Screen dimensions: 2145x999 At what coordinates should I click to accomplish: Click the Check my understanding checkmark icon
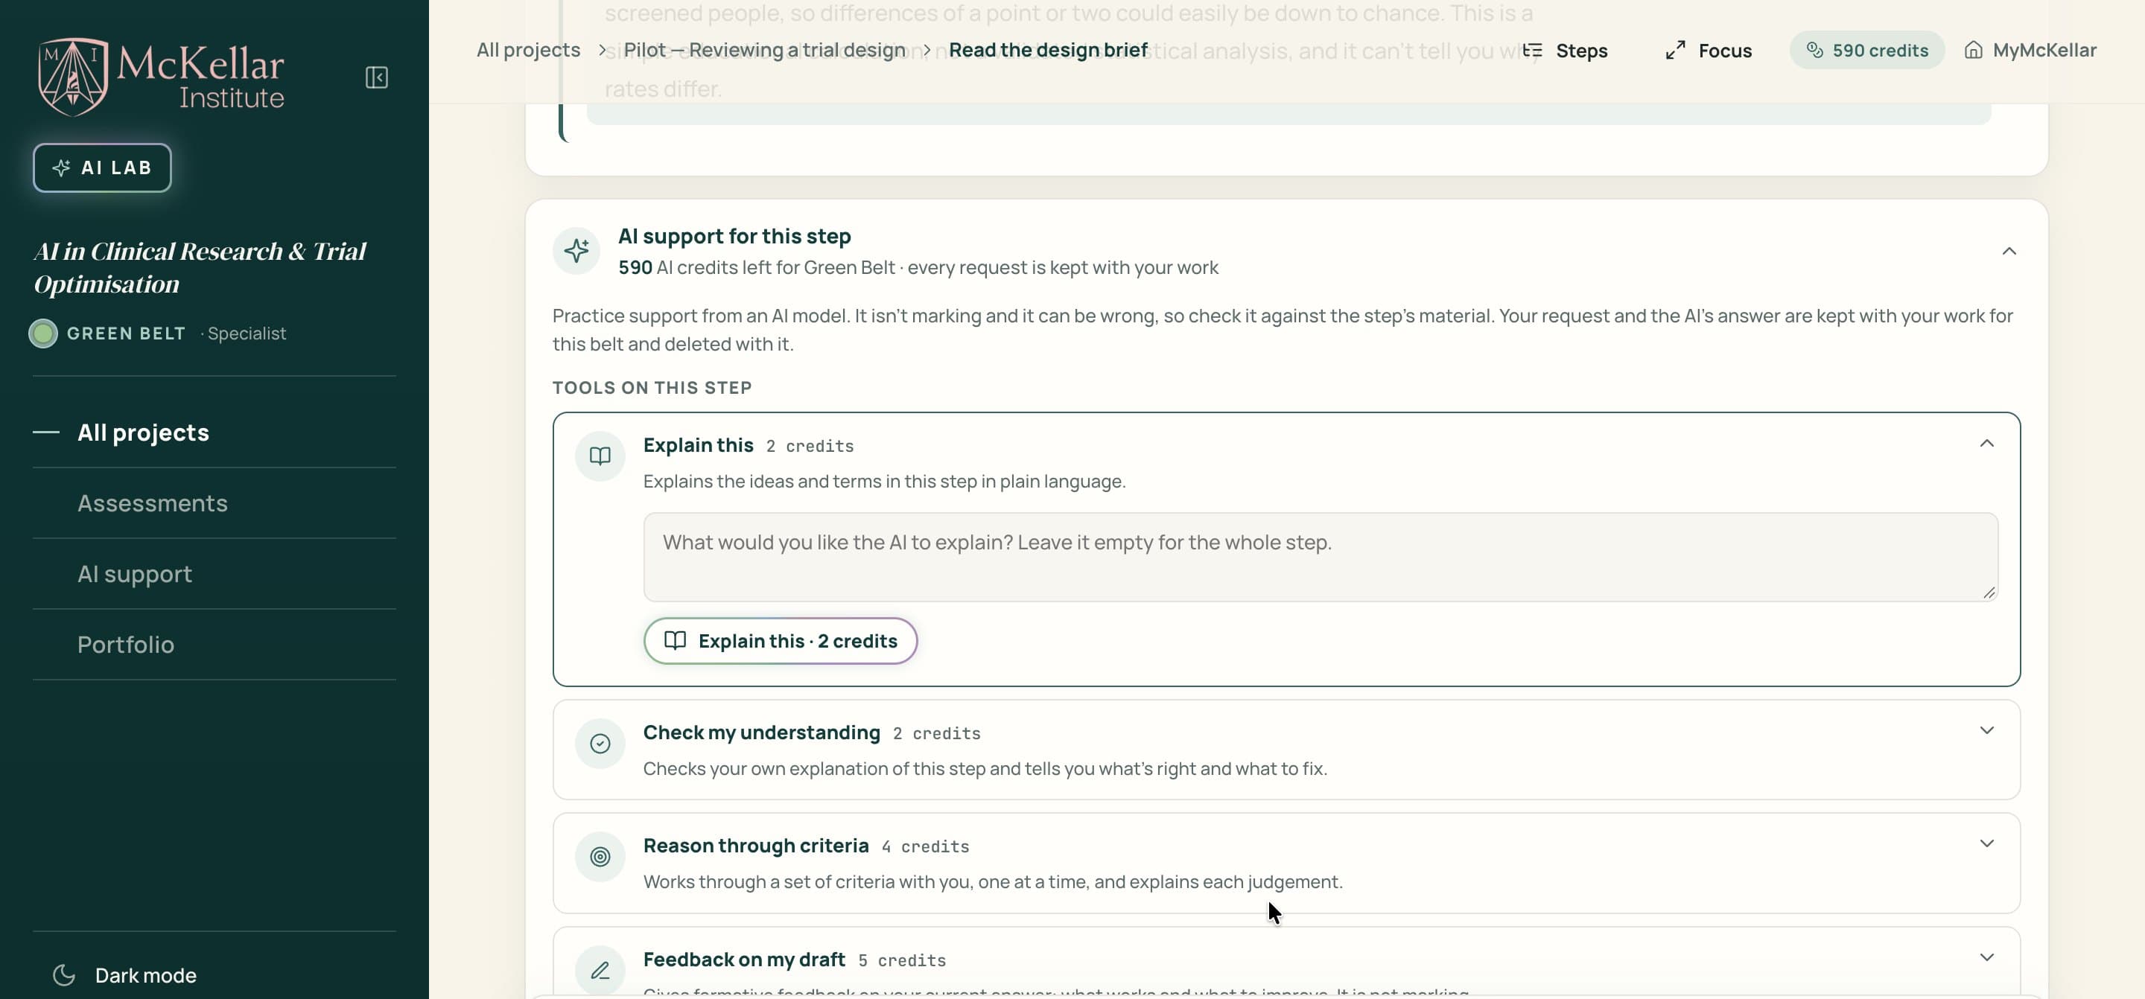600,744
